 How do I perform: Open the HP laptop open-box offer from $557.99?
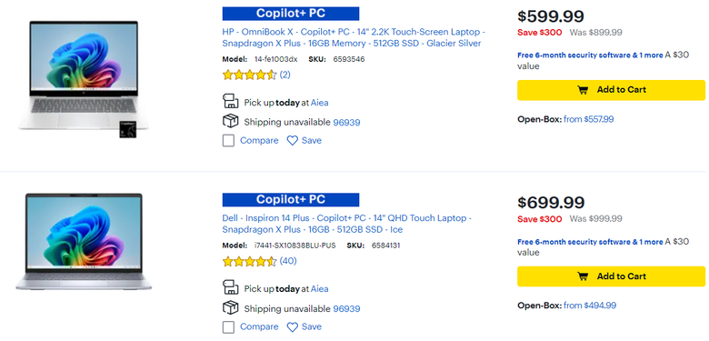(588, 119)
